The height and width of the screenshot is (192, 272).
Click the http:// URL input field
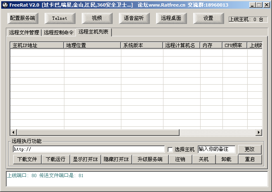(x=88, y=149)
